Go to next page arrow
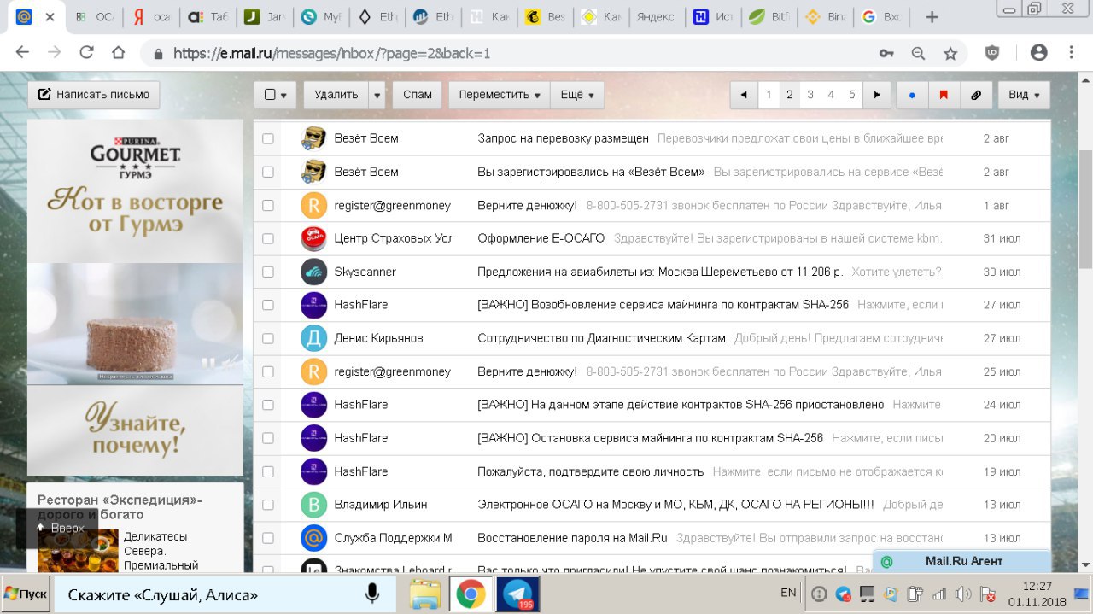This screenshot has height=614, width=1093. coord(877,95)
